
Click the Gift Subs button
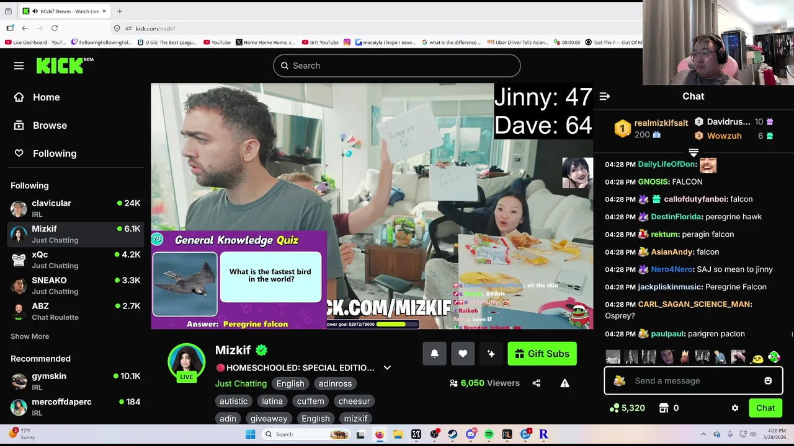[542, 354]
